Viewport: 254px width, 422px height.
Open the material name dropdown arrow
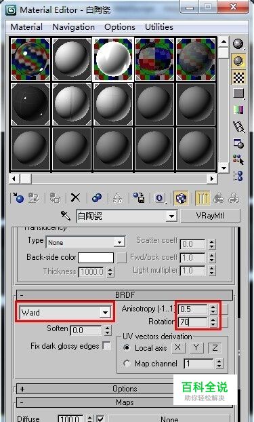click(171, 216)
